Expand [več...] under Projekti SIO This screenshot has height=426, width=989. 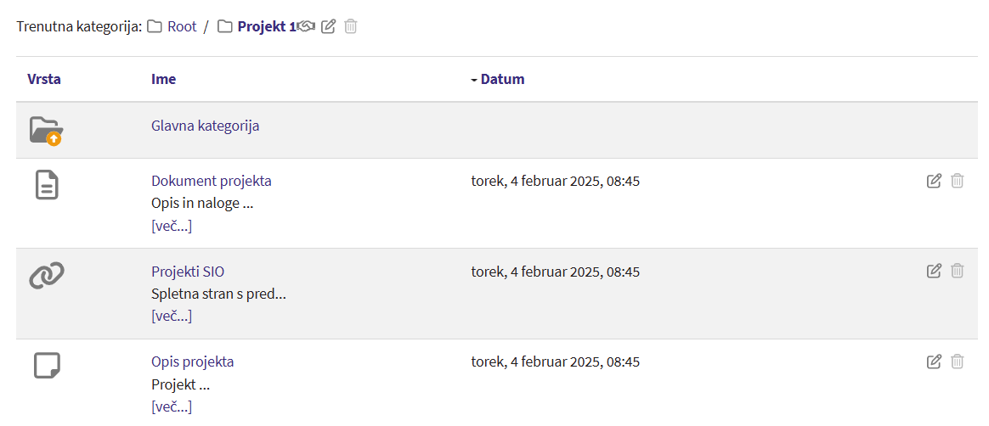pos(172,316)
